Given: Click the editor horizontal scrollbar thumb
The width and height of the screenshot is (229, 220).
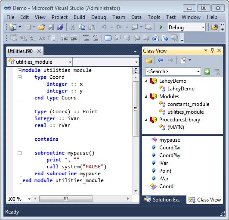Looking at the screenshot, I should pyautogui.click(x=66, y=198).
